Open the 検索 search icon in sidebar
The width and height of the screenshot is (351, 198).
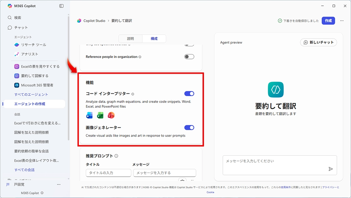10,18
